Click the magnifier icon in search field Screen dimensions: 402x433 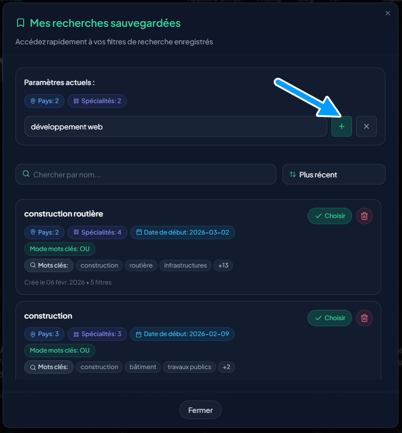tap(26, 174)
